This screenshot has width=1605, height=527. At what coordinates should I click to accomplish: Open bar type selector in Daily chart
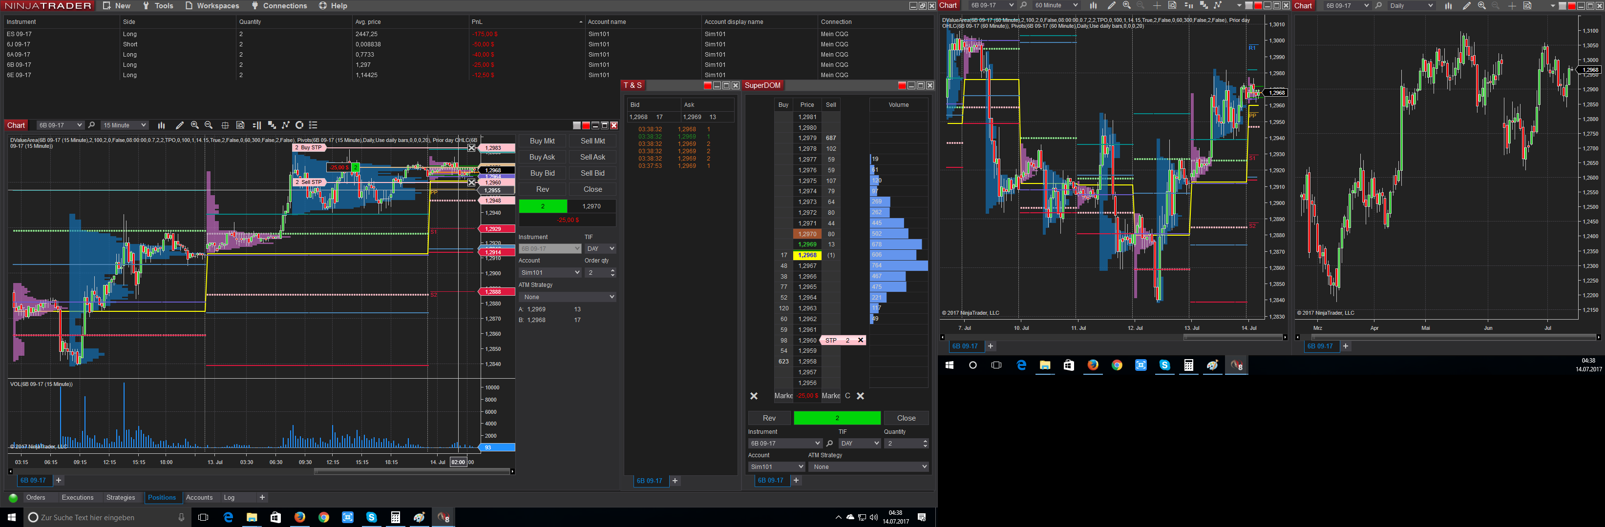[1449, 5]
